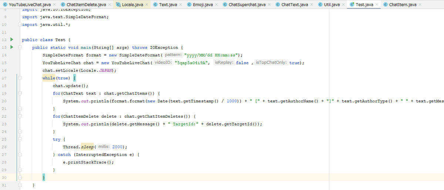Click the fold end marker at line 24
This screenshot has height=190, width=444.
point(20,132)
